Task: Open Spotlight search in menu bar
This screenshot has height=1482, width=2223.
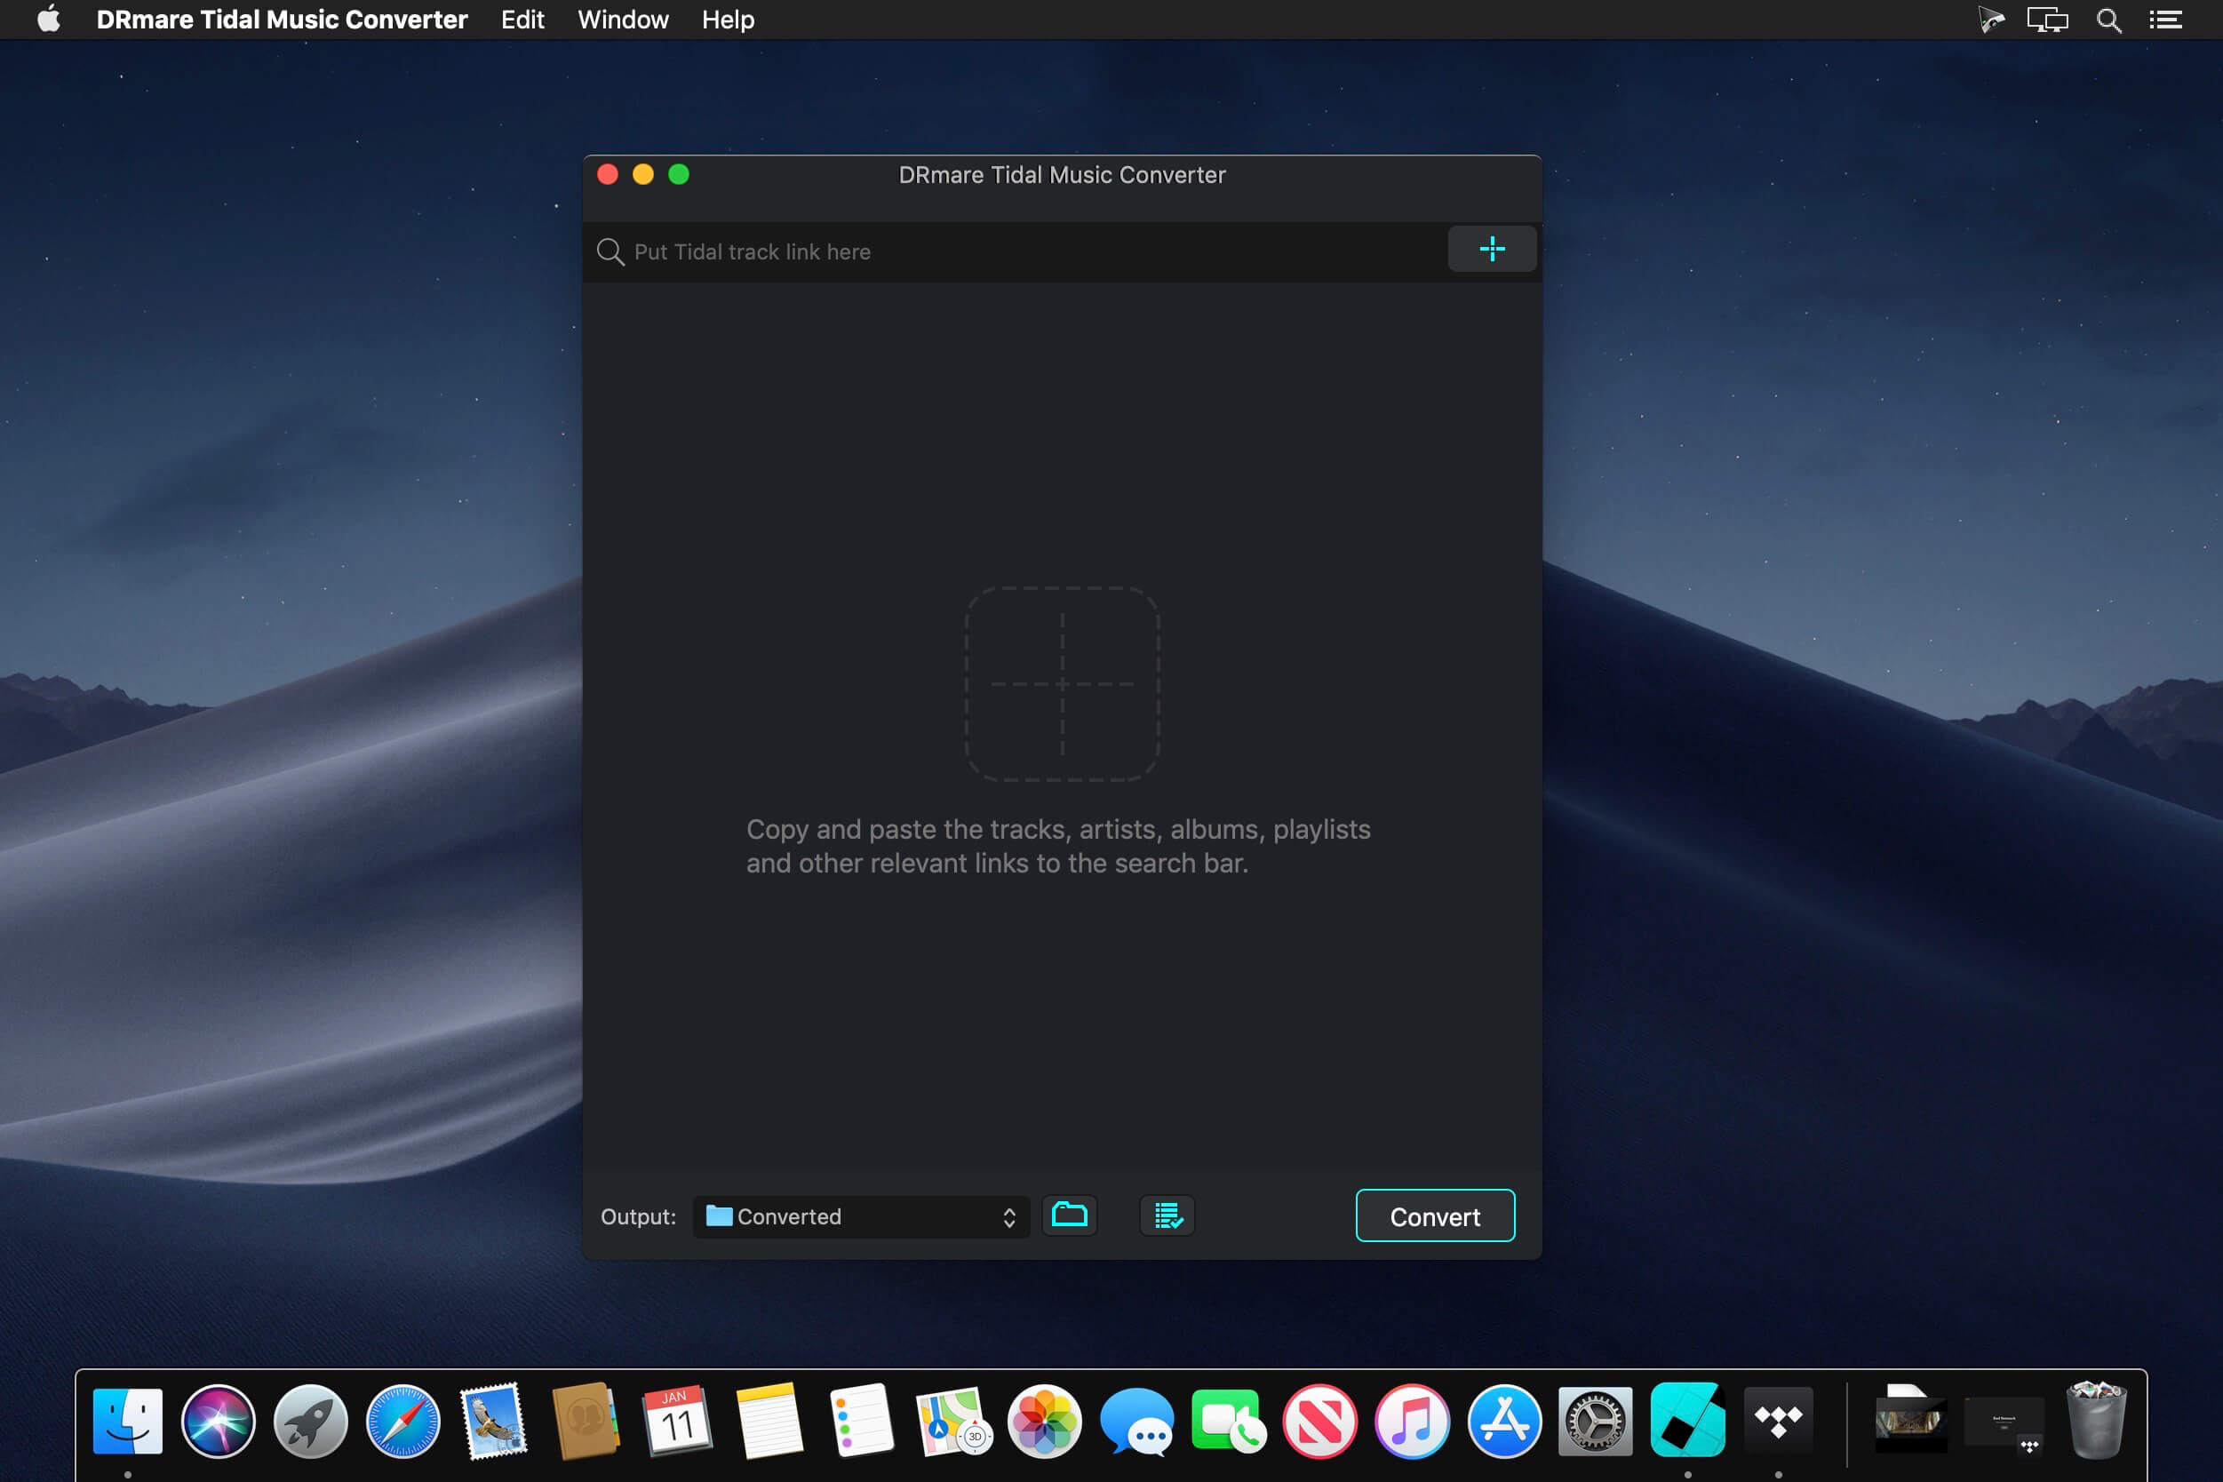Action: (2107, 20)
